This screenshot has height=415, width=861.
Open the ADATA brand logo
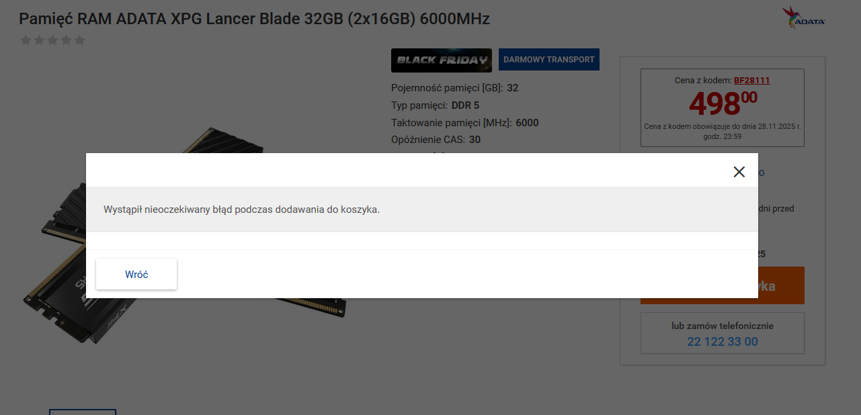[804, 18]
